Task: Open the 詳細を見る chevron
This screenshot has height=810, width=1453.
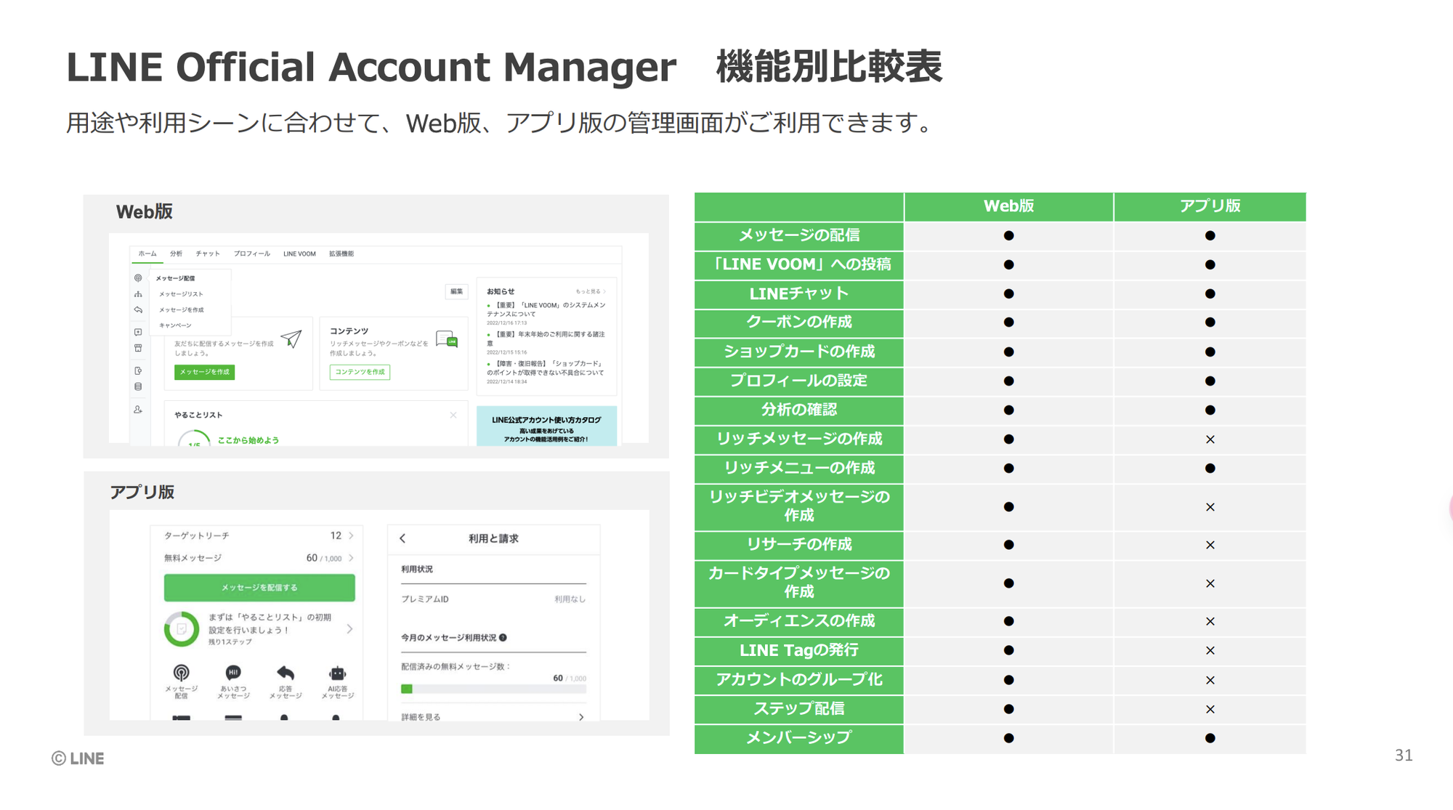Action: (x=581, y=717)
